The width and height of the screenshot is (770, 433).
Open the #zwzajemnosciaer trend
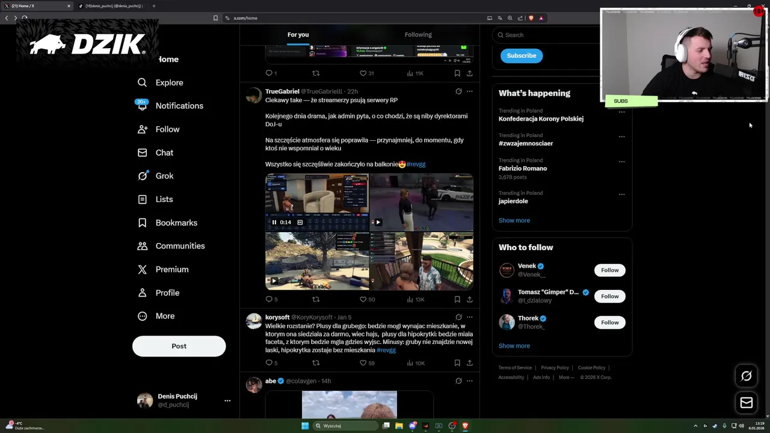coord(526,144)
